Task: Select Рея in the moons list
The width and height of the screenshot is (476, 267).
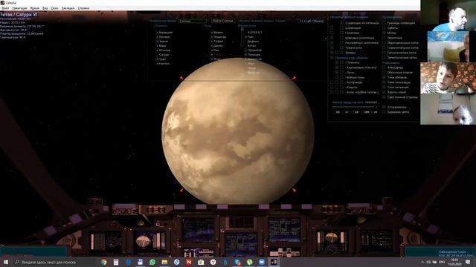Action: click(x=216, y=50)
